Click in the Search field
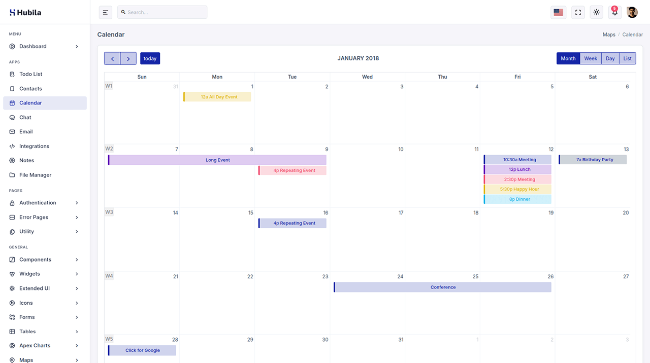The image size is (650, 363). pyautogui.click(x=162, y=12)
